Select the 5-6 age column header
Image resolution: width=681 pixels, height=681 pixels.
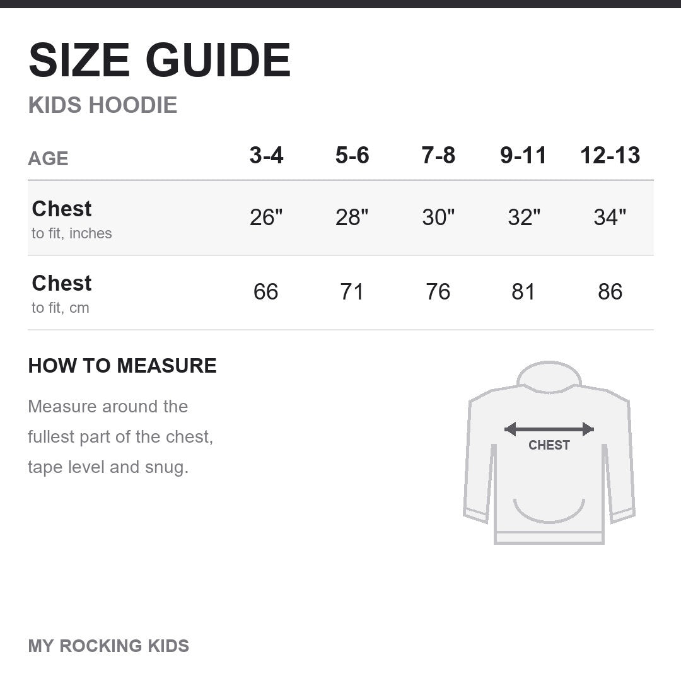tap(352, 155)
